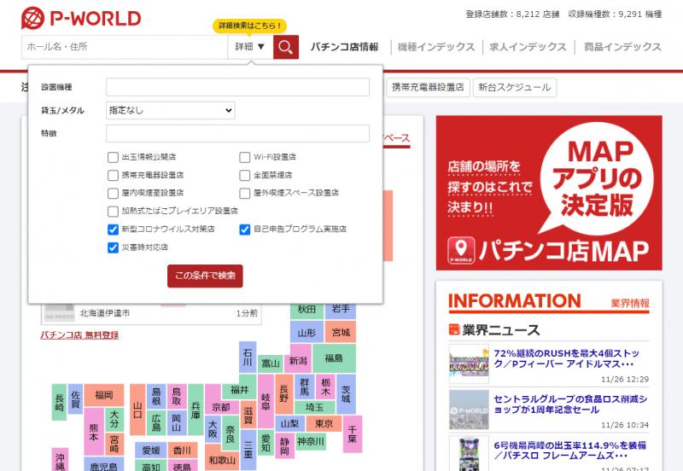Enable the 出玉情報公開店 checkbox

tap(113, 157)
